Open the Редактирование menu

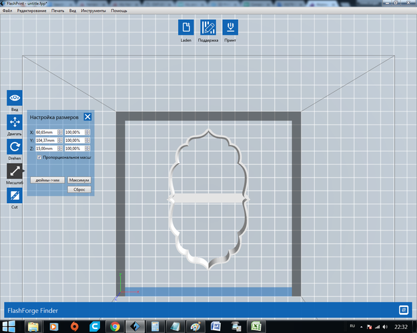coord(31,11)
